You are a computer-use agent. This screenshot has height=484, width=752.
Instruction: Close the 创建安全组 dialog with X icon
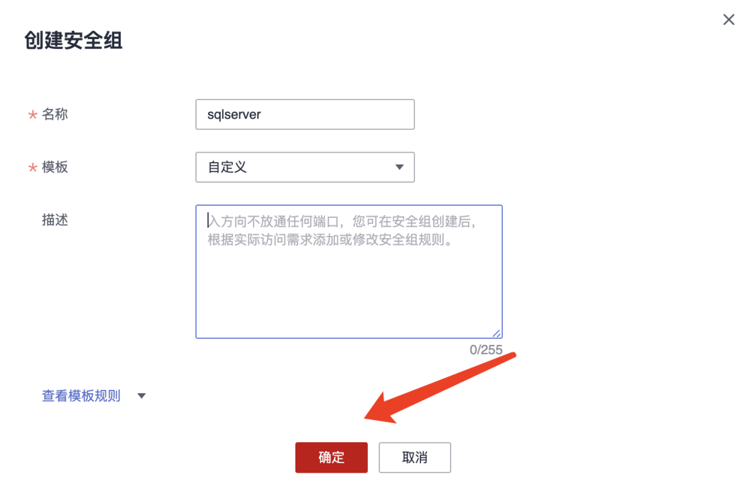pyautogui.click(x=728, y=19)
